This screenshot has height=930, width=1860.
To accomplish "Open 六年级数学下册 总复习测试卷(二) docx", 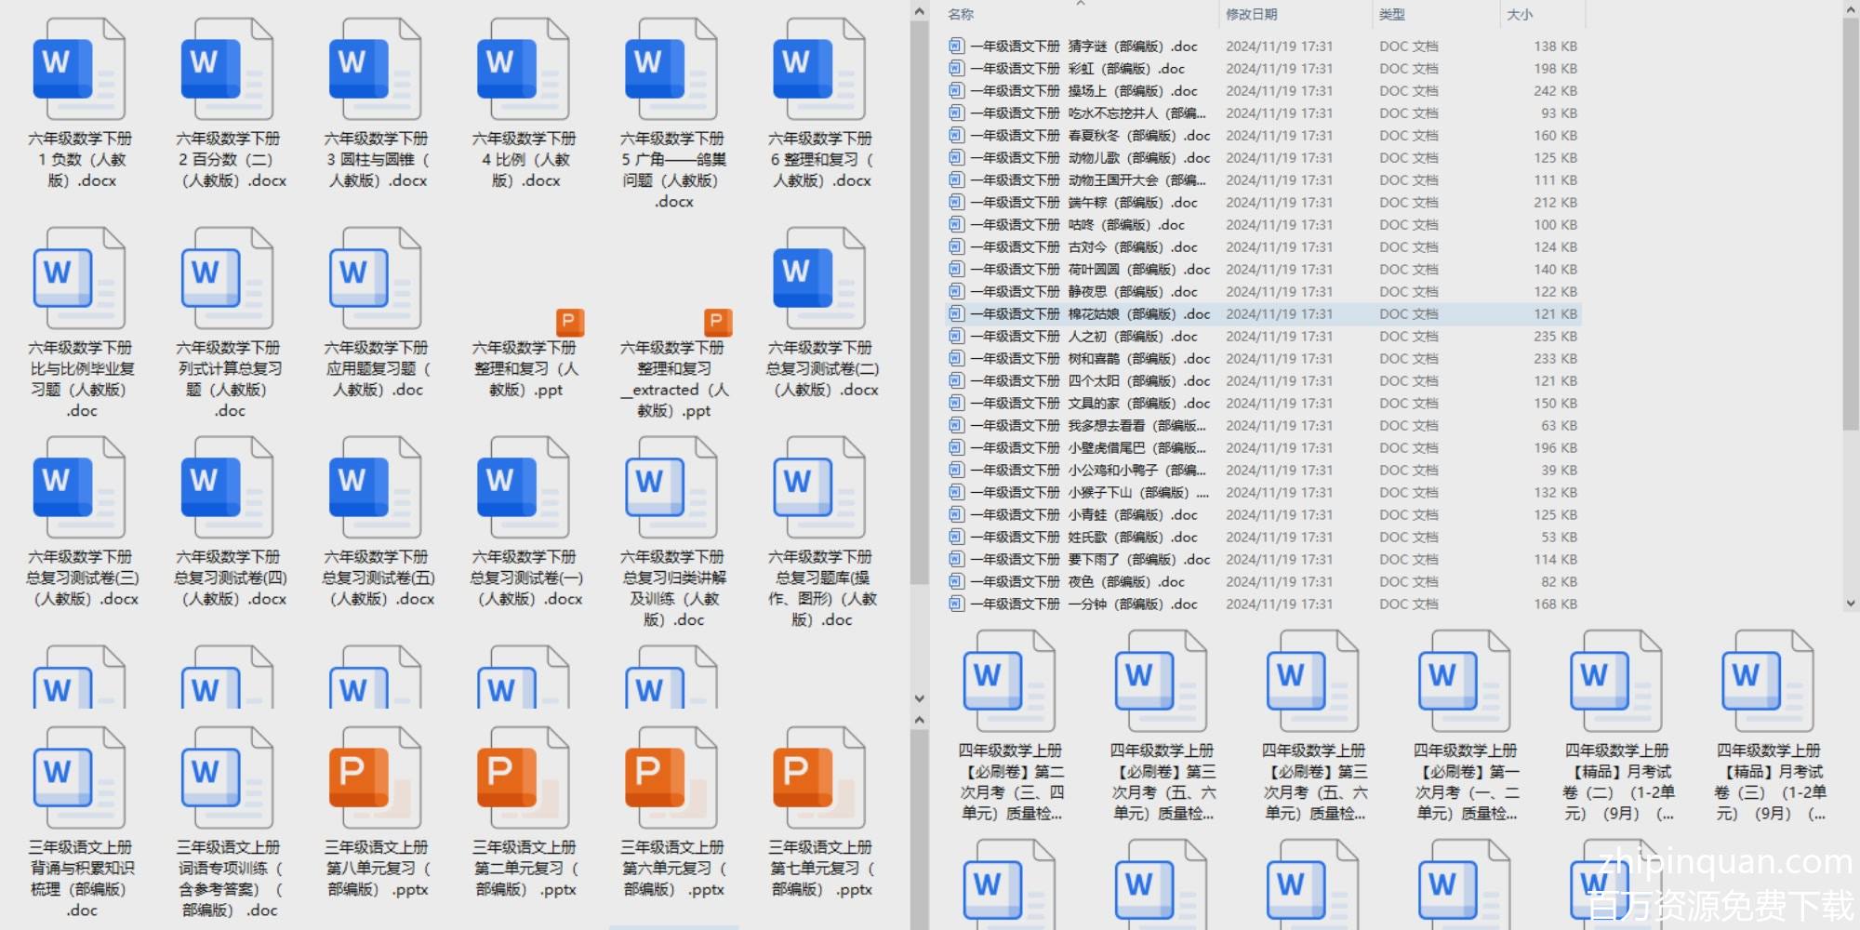I will pyautogui.click(x=818, y=280).
